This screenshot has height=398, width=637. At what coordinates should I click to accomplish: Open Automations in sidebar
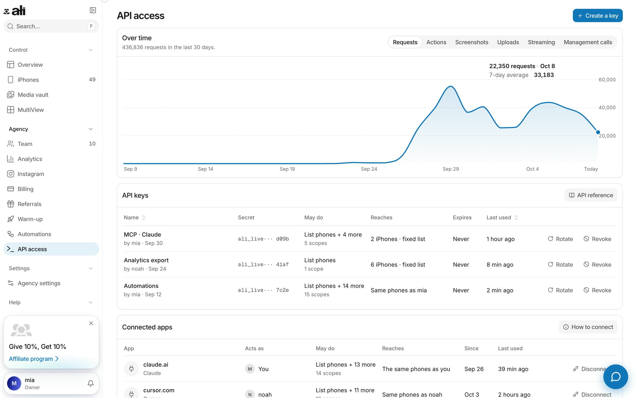click(51, 234)
